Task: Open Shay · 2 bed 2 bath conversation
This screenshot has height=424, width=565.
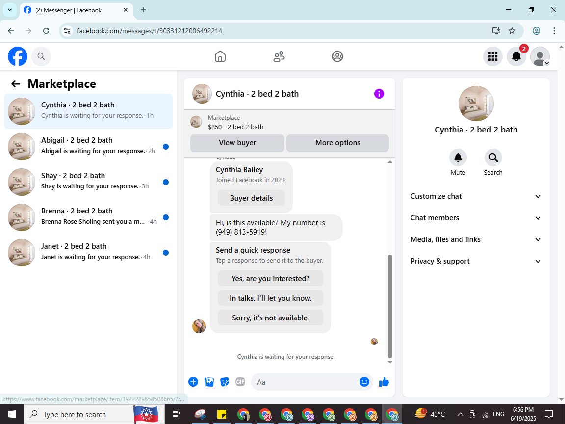Action: [x=88, y=182]
